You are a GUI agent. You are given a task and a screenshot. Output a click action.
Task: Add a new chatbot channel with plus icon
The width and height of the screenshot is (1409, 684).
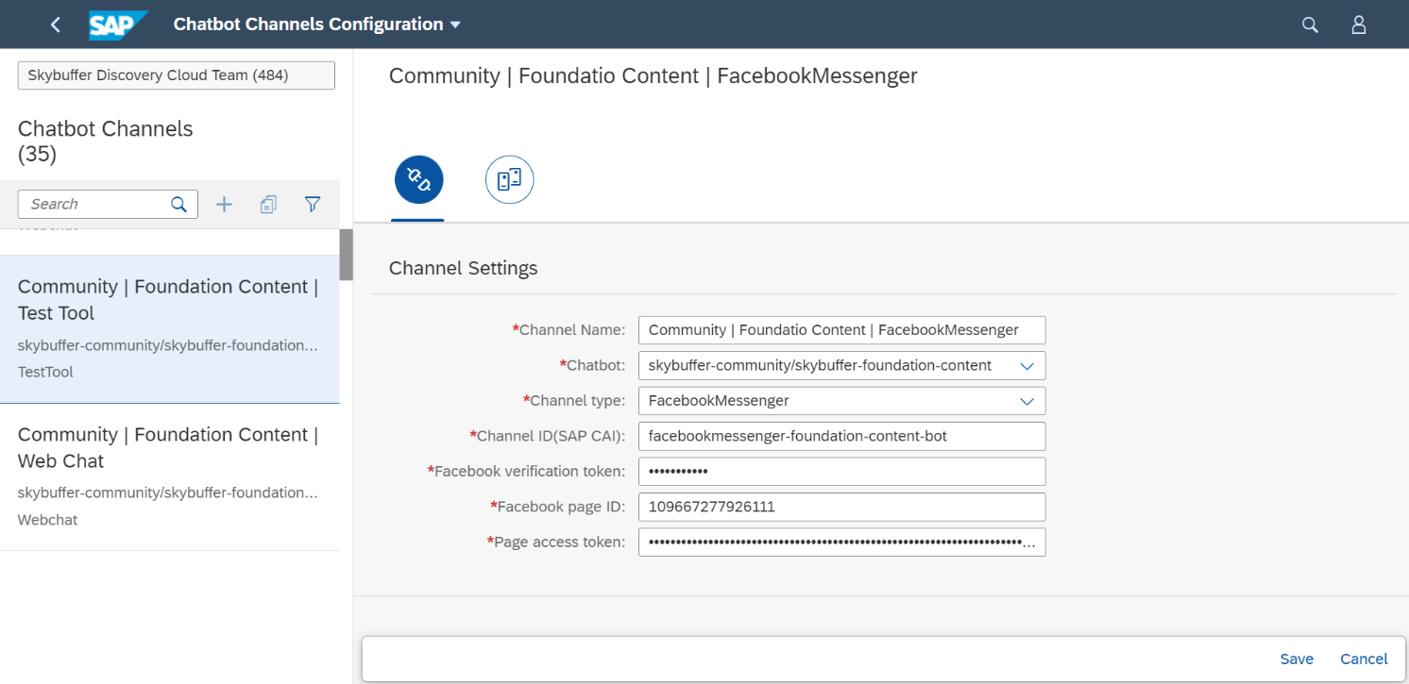[224, 204]
